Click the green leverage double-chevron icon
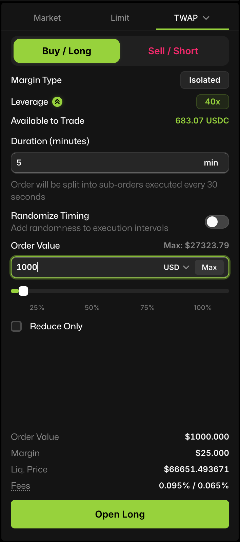 click(57, 102)
